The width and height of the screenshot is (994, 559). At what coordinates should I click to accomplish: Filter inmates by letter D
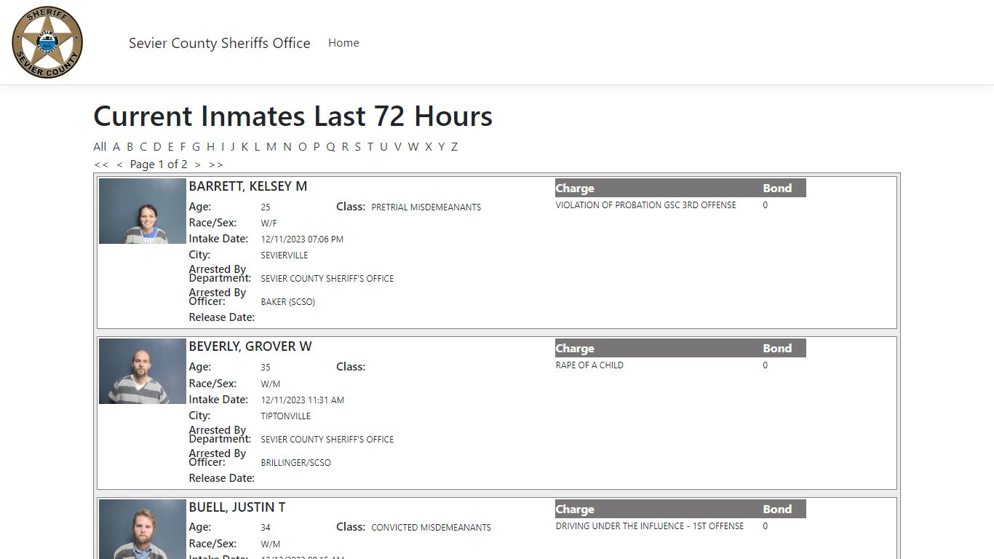pyautogui.click(x=157, y=146)
